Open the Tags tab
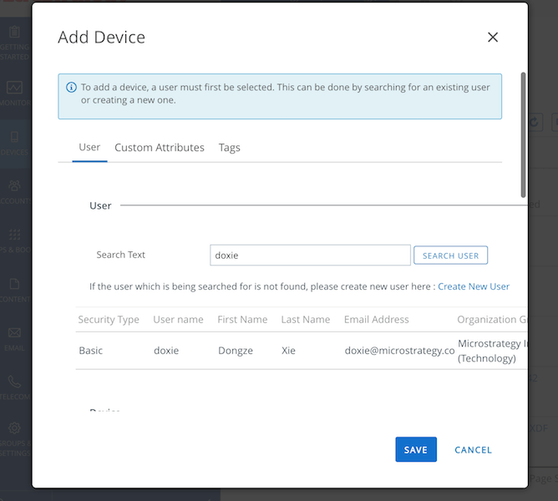 229,148
